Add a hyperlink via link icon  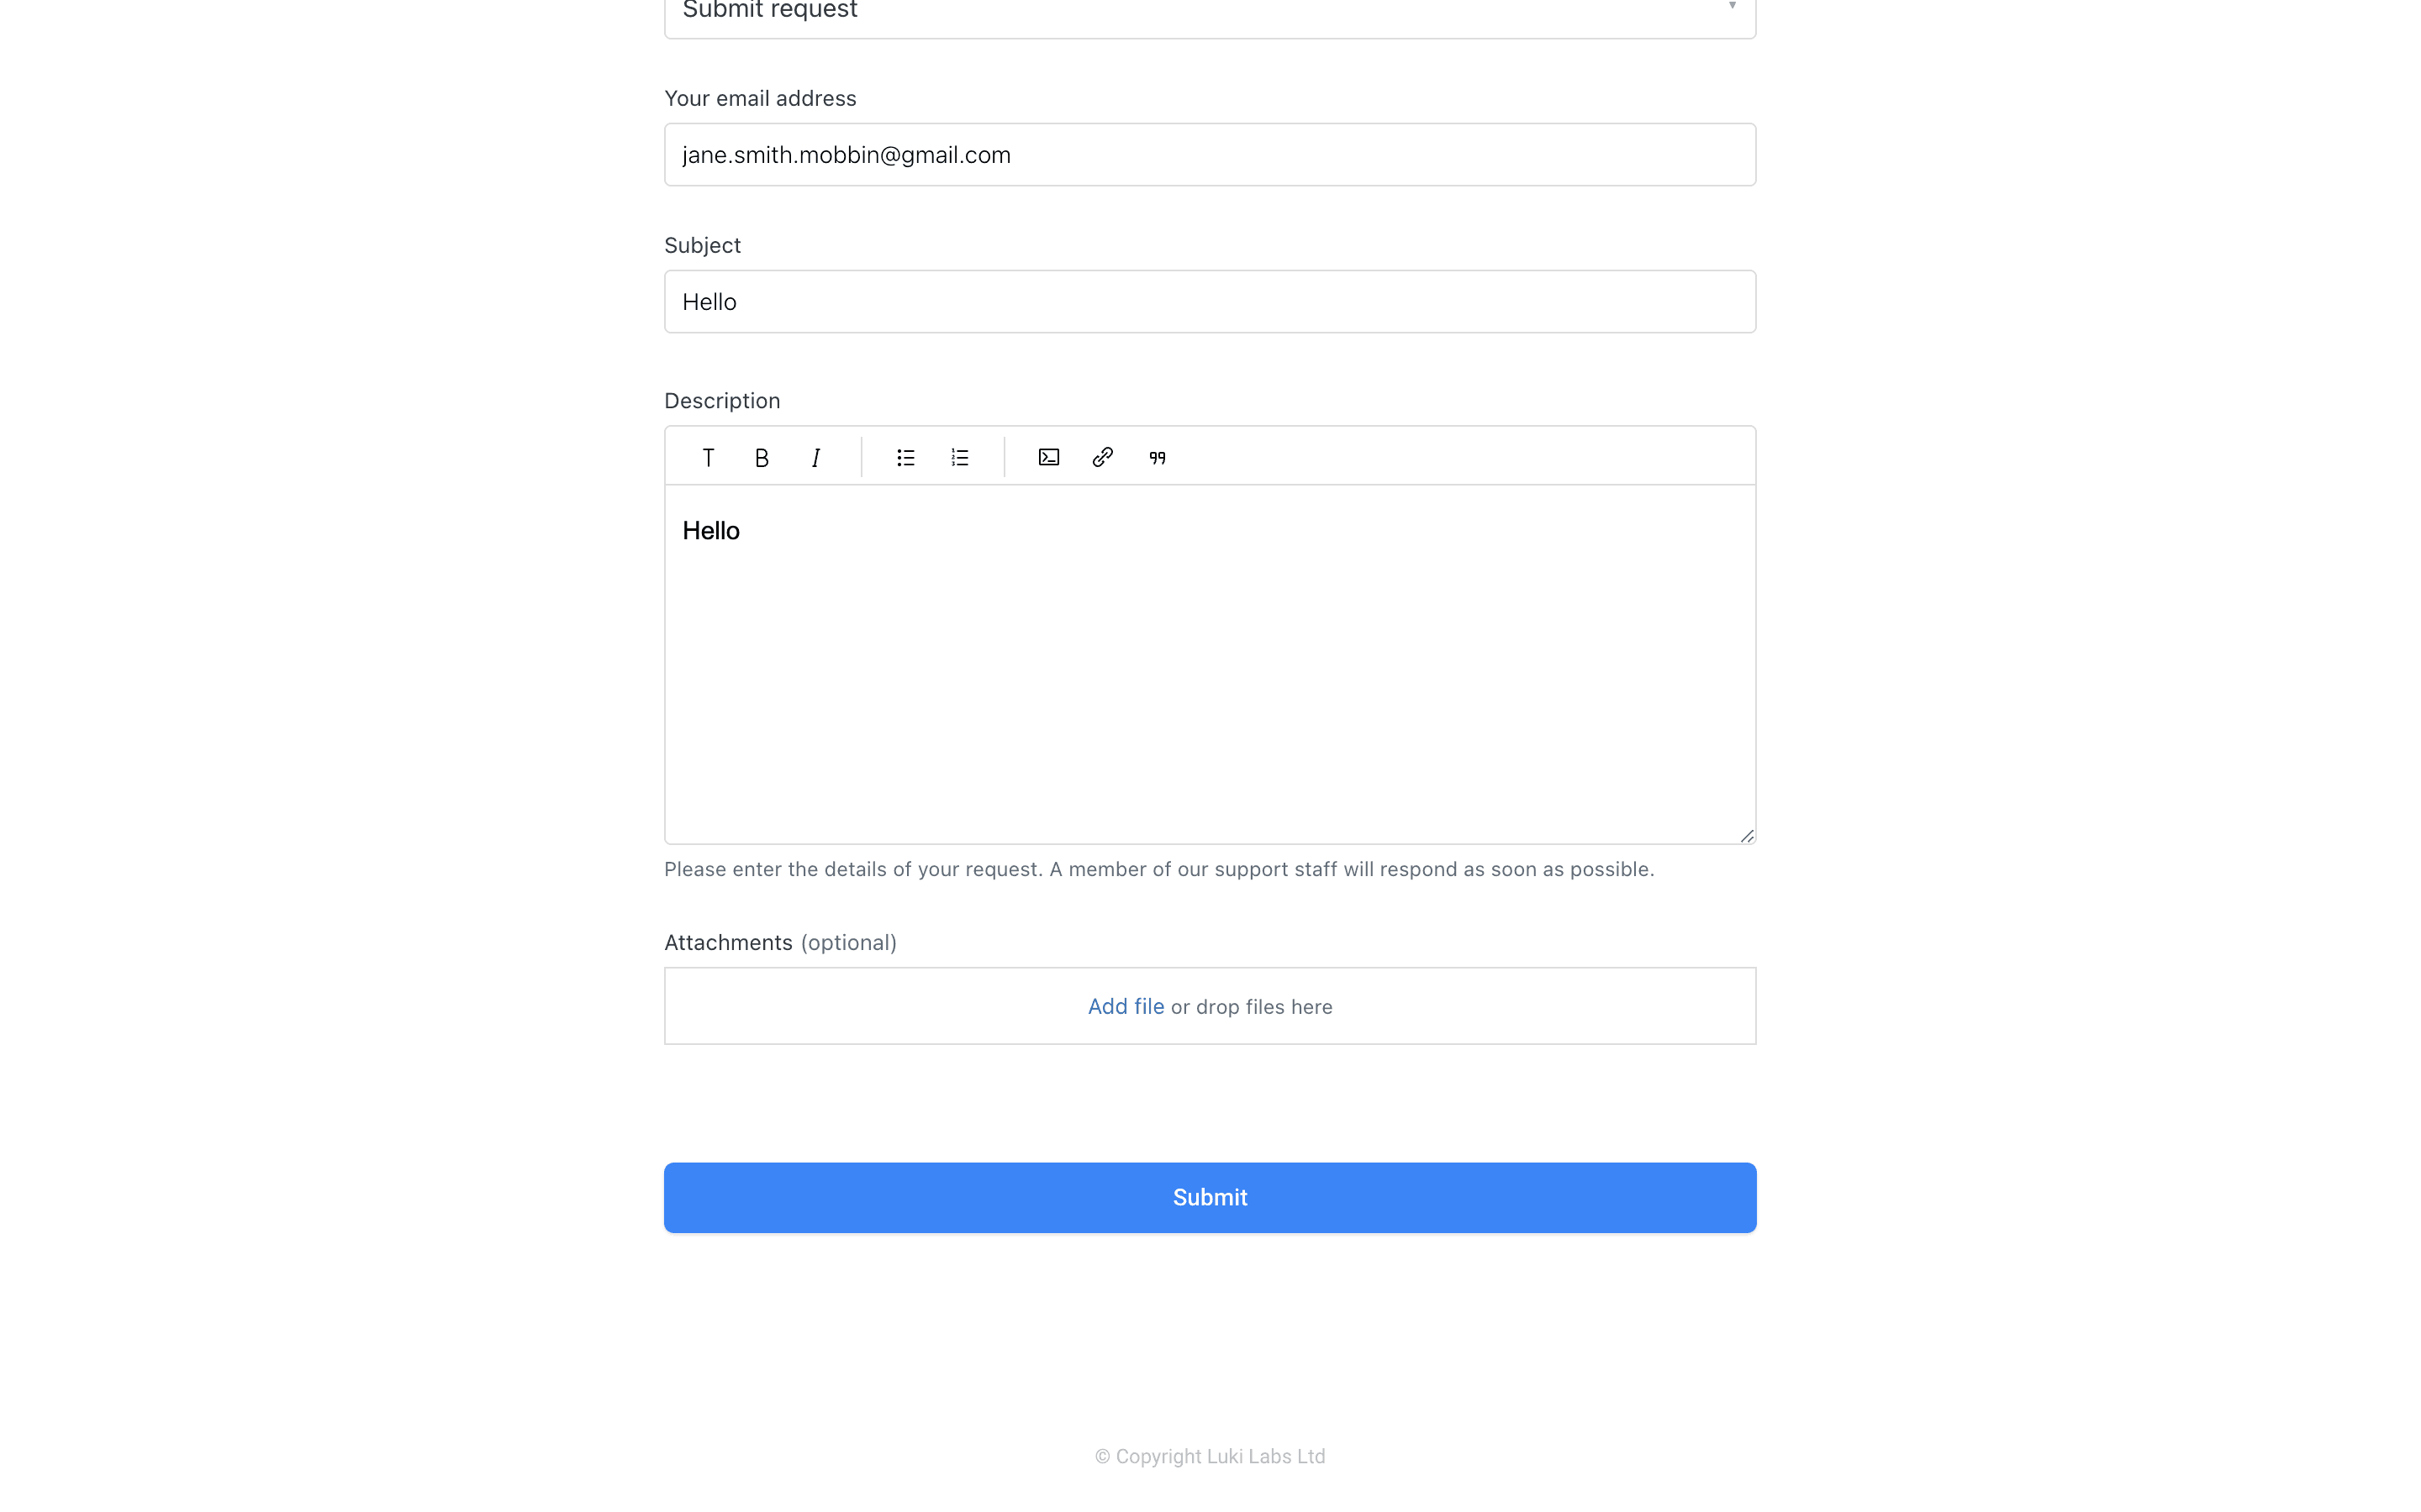(1102, 457)
